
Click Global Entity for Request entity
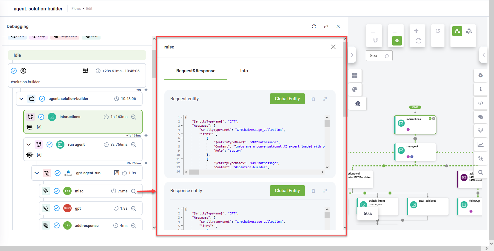point(287,99)
